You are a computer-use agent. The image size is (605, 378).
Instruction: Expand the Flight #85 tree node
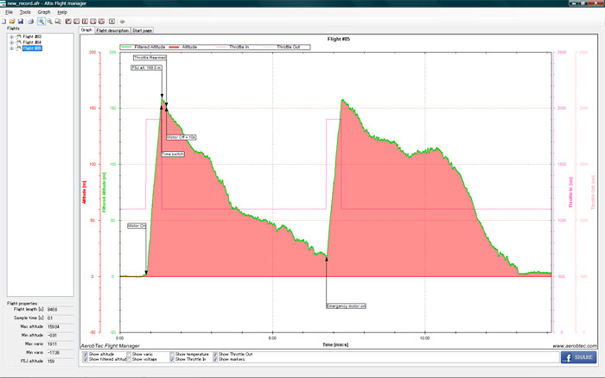point(11,48)
